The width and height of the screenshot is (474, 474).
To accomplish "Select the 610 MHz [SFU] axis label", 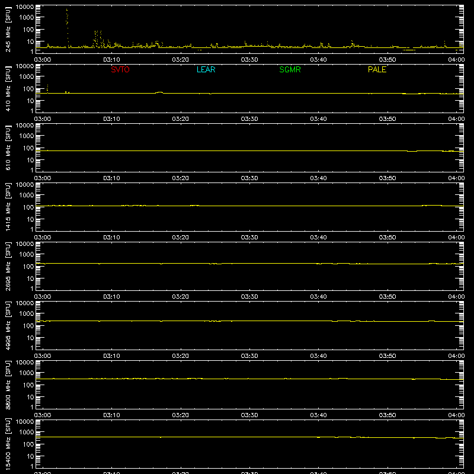I will pos(8,148).
